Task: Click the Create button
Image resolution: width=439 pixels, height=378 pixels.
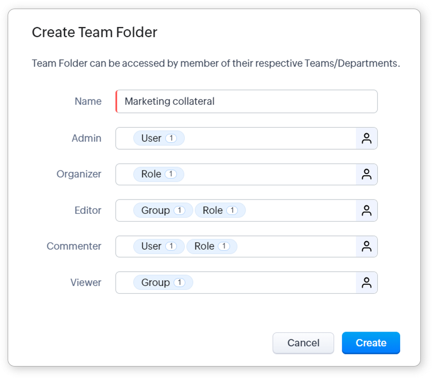Action: [x=371, y=343]
